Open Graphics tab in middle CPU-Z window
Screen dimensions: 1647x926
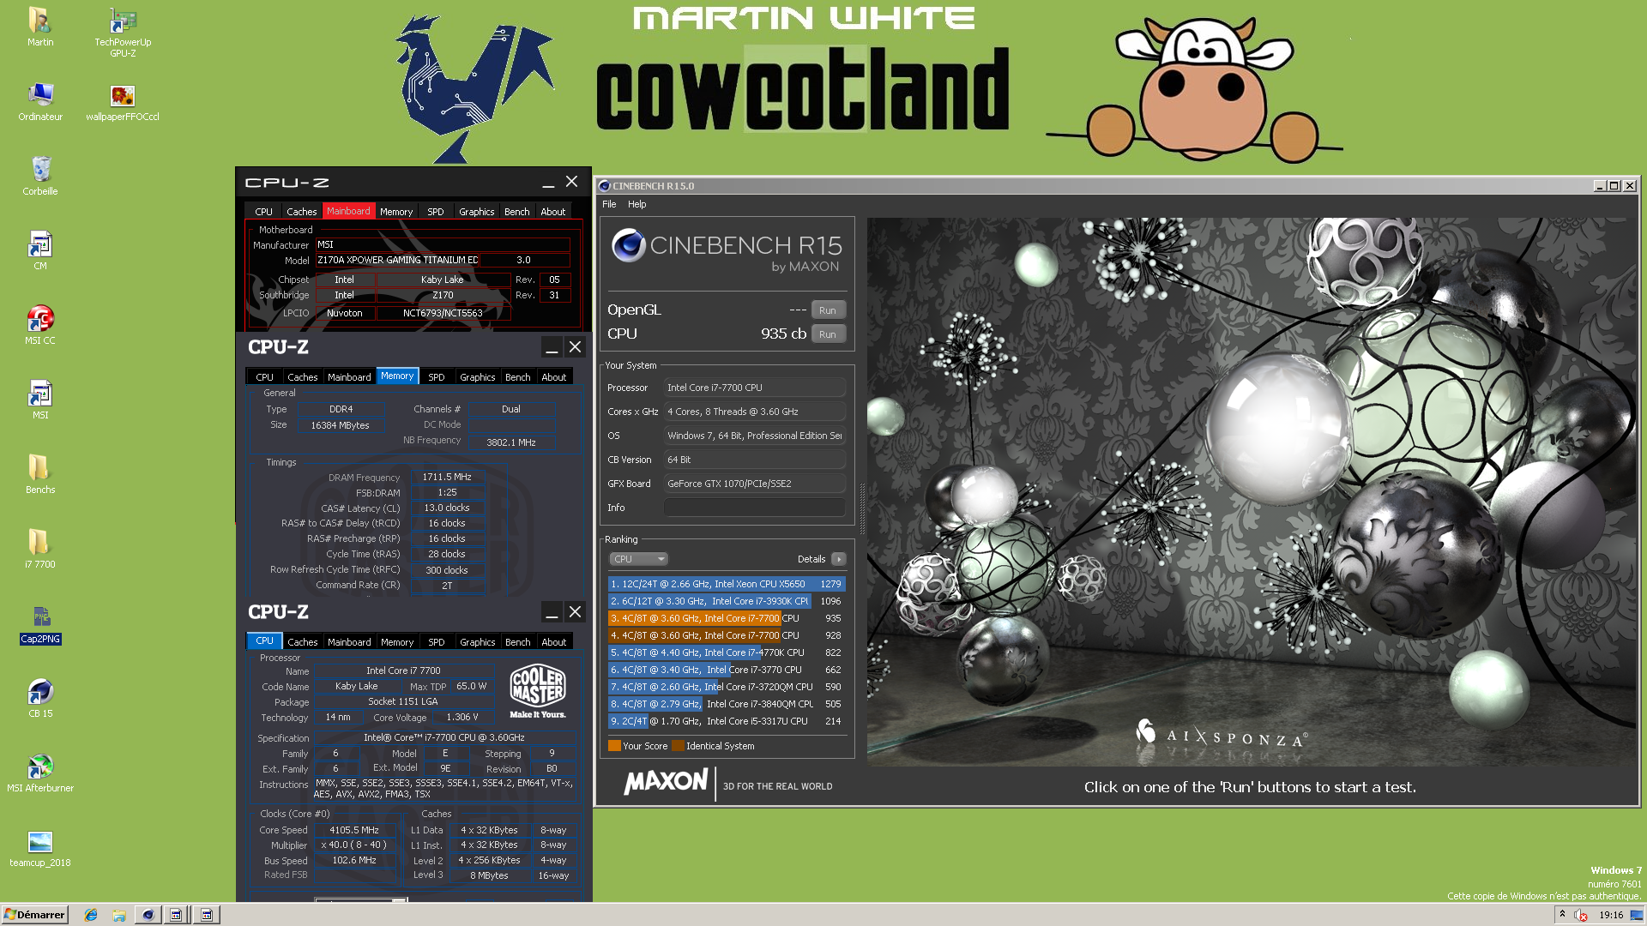coord(478,377)
